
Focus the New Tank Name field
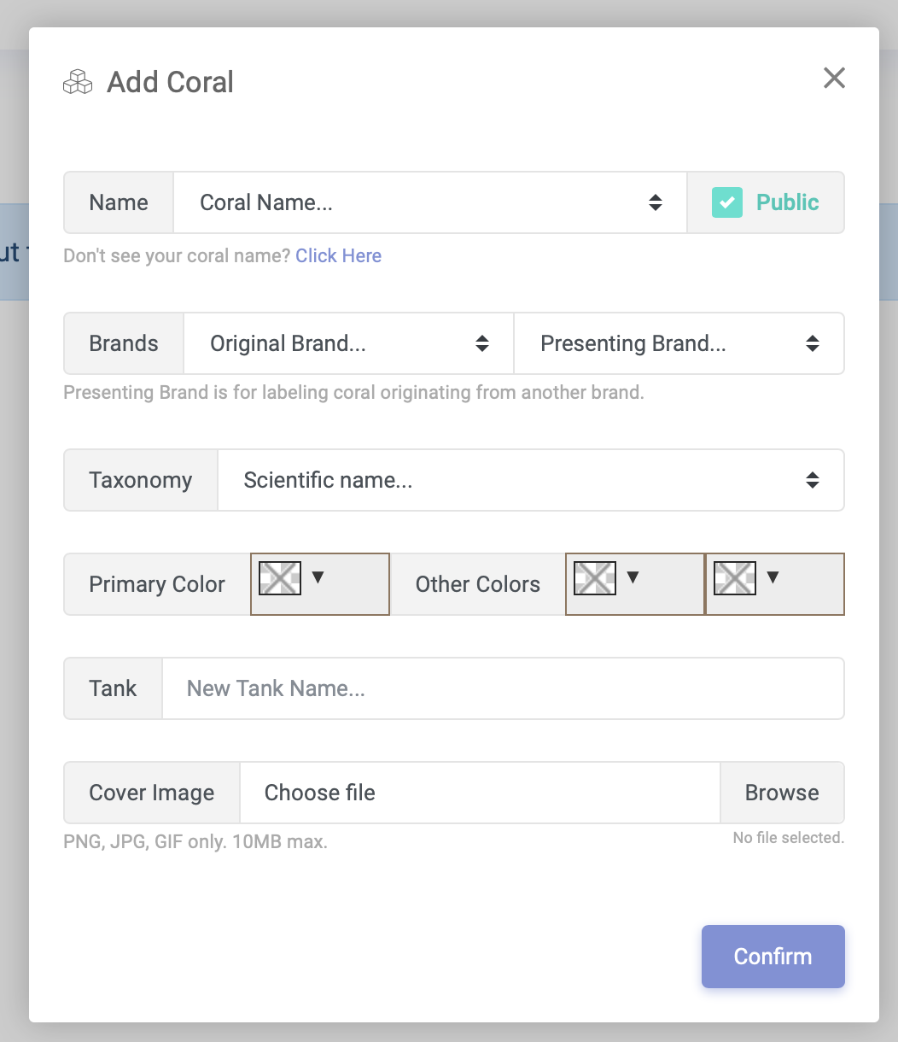503,688
